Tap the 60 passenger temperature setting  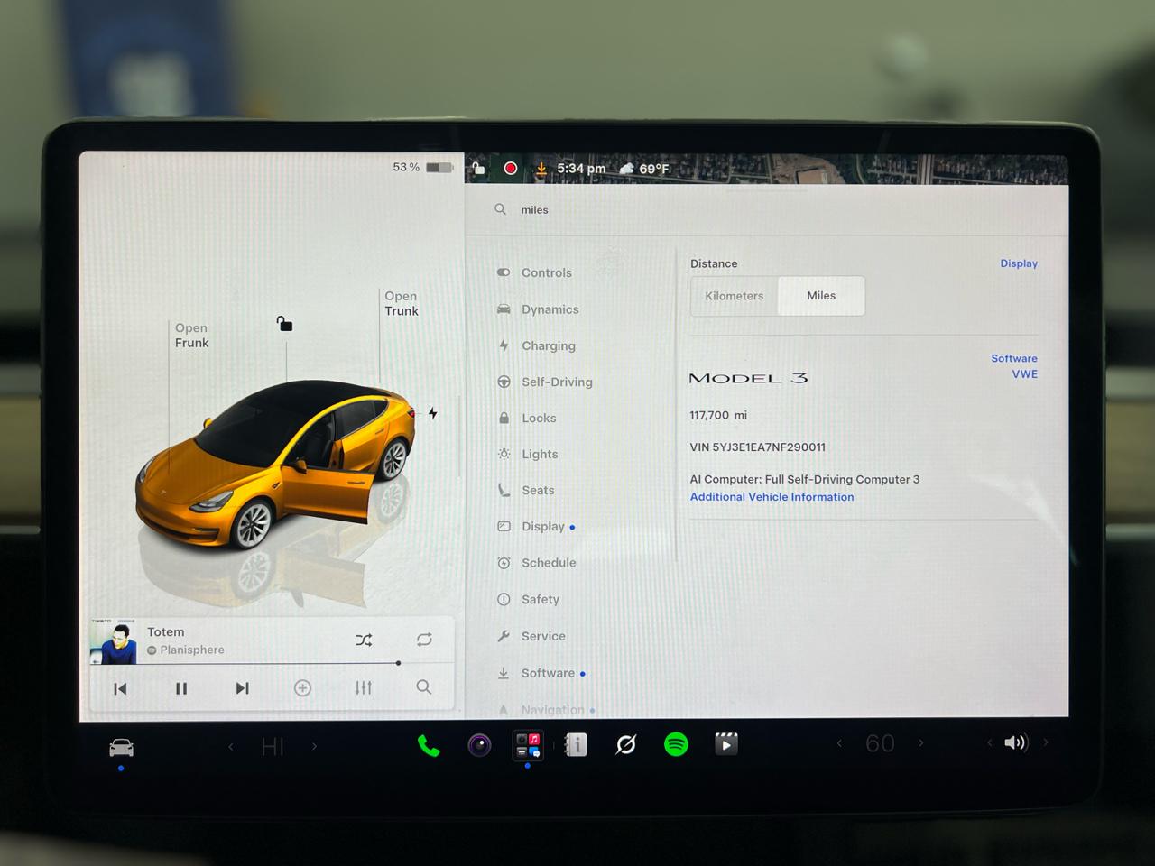[880, 743]
